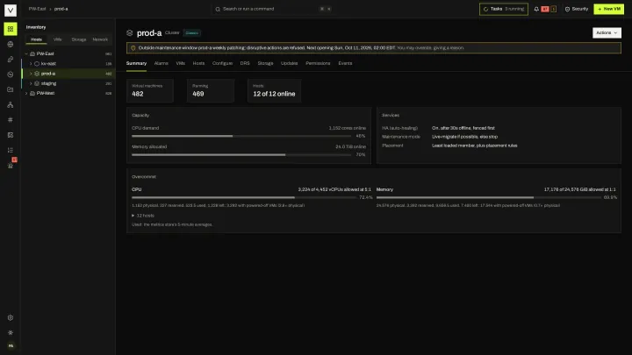Screen dimensions: 632x355
Task: Open the folder icon in the sidebar
Action: tap(11, 89)
